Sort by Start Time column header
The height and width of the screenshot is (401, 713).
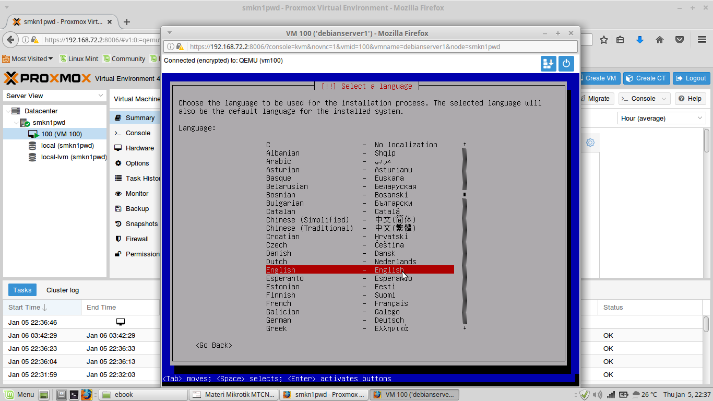coord(42,307)
